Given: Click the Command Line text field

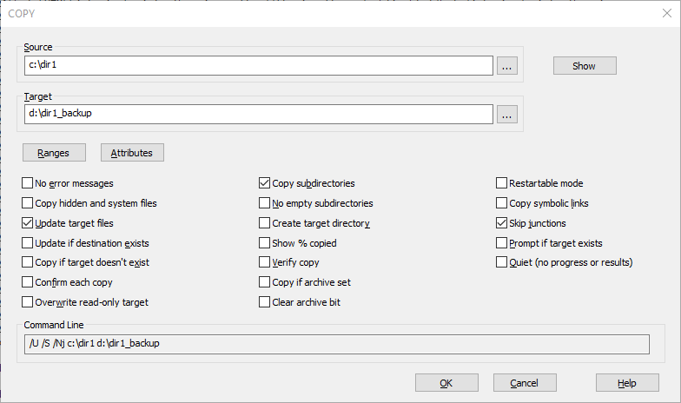Looking at the screenshot, I should (x=337, y=344).
